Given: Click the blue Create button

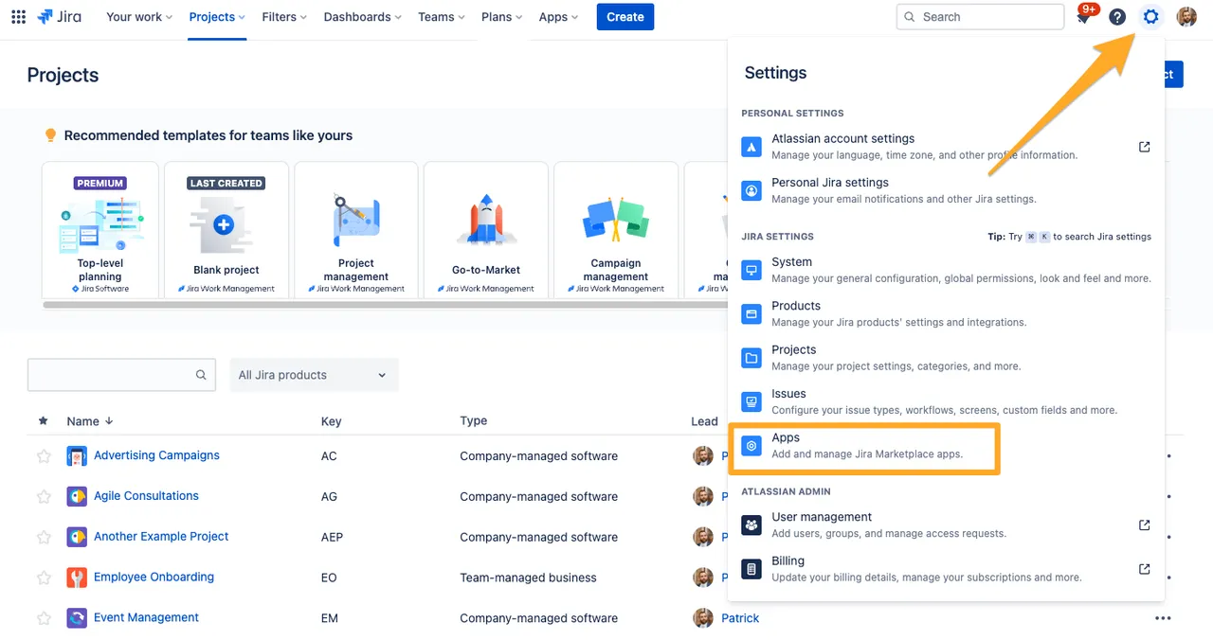Looking at the screenshot, I should tap(625, 17).
